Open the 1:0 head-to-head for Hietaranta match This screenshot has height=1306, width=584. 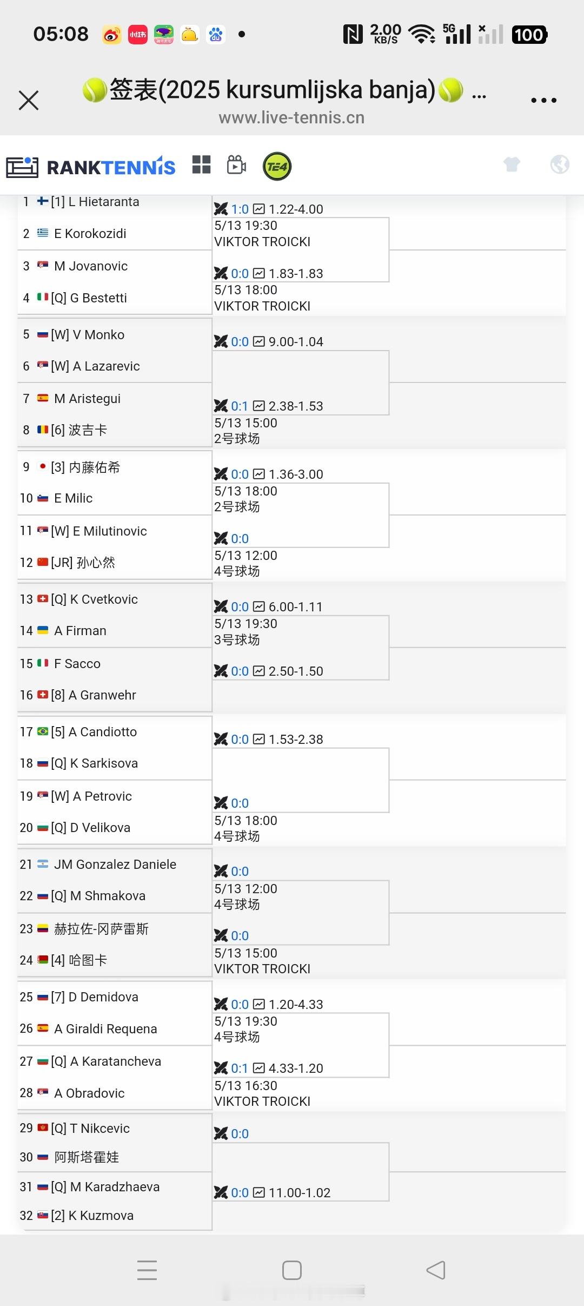240,209
